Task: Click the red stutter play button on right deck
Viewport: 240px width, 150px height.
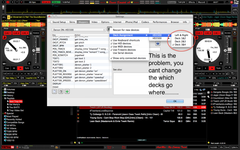Action: 212,68
